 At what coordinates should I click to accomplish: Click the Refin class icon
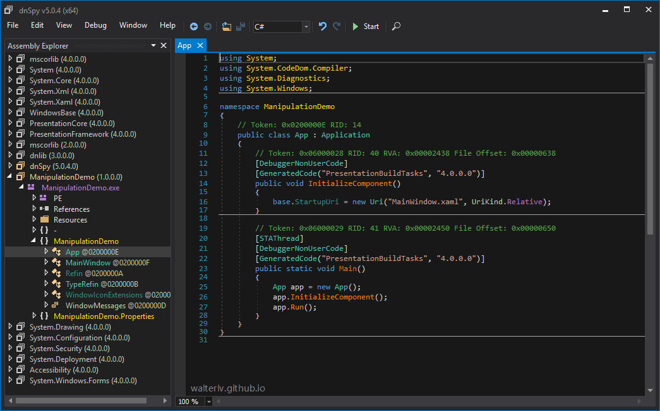click(56, 273)
